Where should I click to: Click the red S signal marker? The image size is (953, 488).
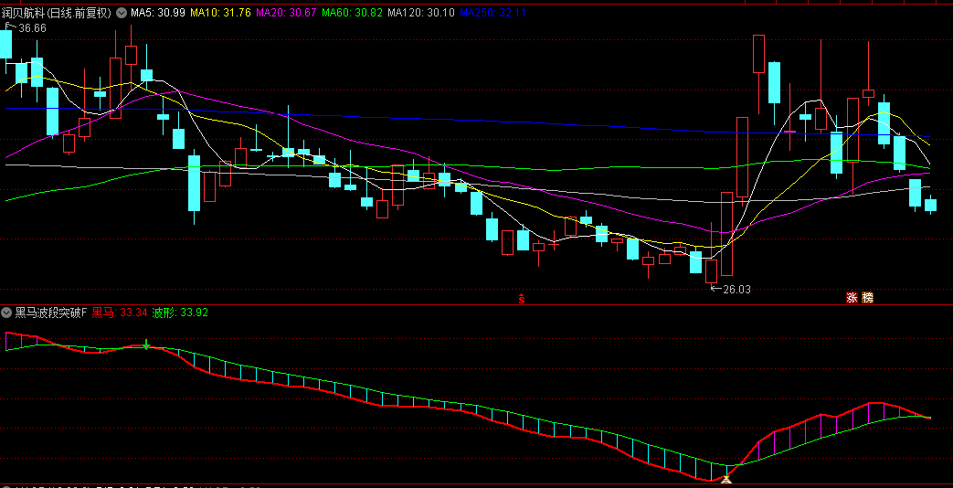point(521,298)
